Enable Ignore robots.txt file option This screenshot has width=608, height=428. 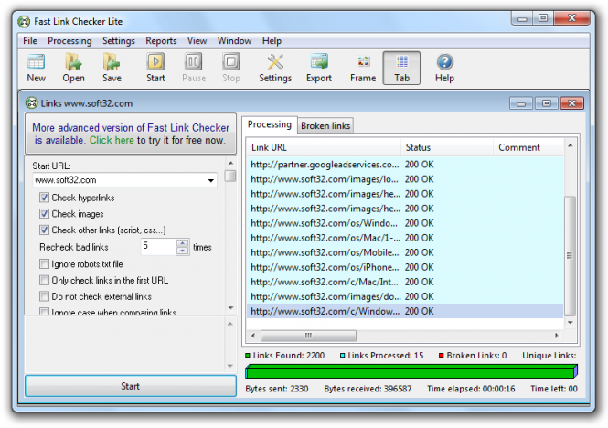click(x=44, y=264)
